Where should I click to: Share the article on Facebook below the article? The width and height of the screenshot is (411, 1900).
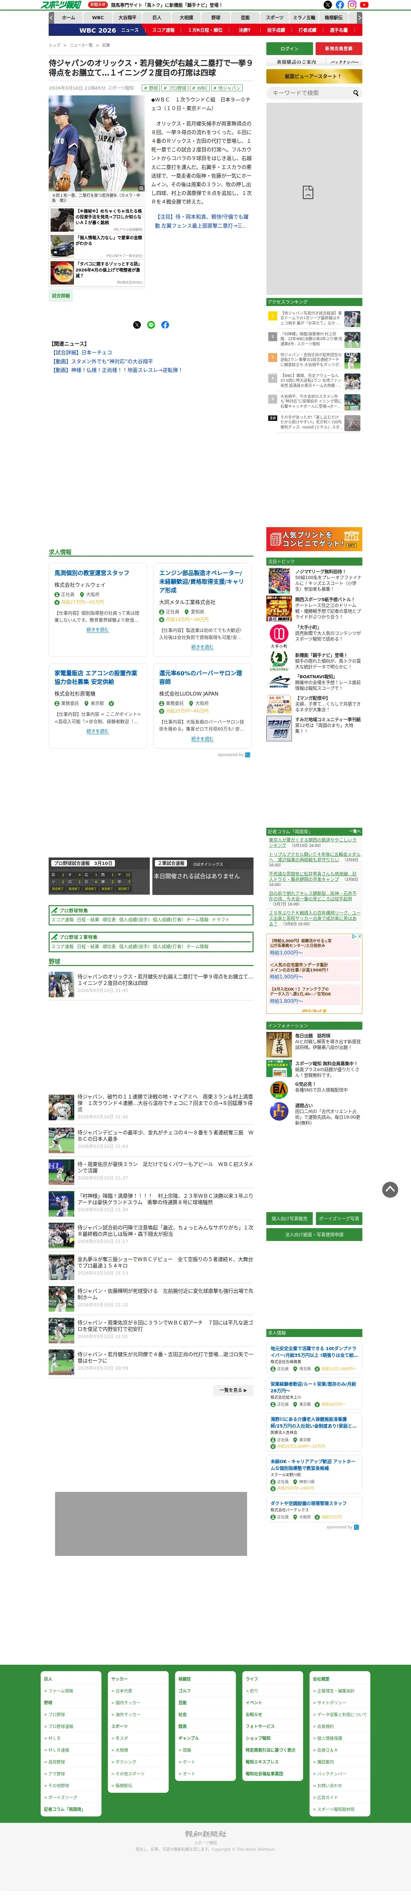tap(165, 325)
